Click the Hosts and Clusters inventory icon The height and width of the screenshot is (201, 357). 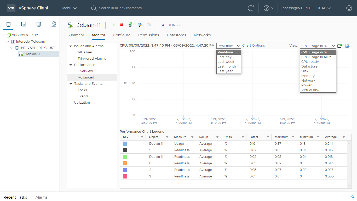pos(8,24)
